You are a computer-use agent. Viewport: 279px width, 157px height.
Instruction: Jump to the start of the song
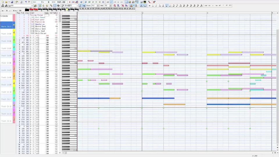(86, 2)
